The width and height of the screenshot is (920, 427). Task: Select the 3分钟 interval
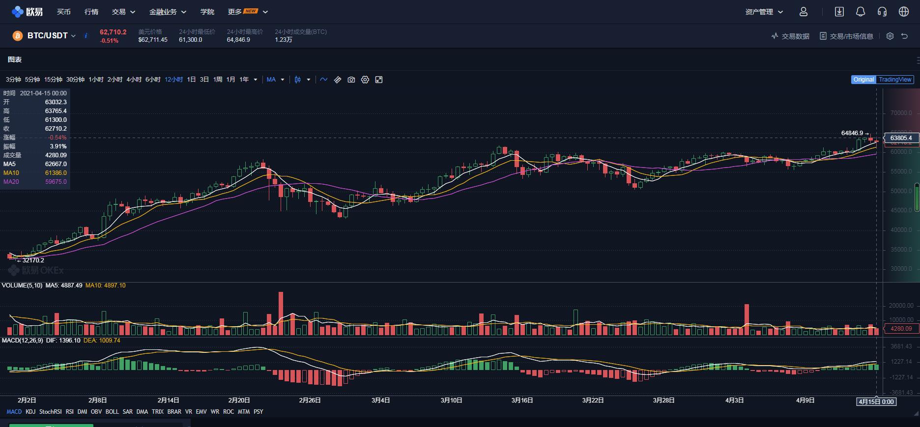click(13, 80)
